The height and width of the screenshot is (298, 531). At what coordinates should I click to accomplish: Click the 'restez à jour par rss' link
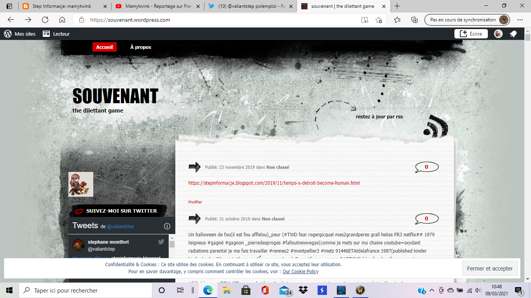click(x=379, y=116)
